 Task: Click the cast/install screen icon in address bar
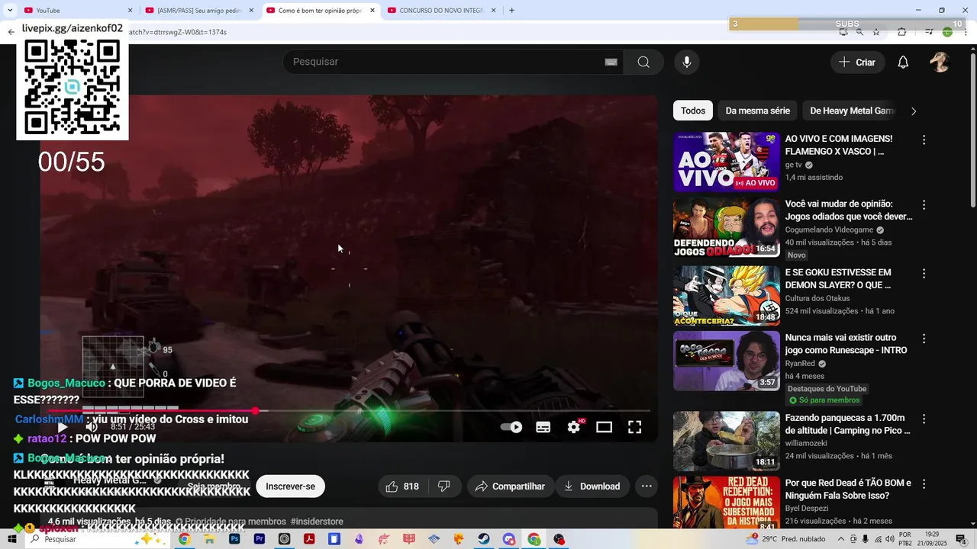click(843, 32)
